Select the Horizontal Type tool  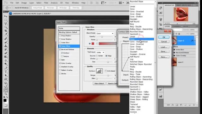click(6, 72)
